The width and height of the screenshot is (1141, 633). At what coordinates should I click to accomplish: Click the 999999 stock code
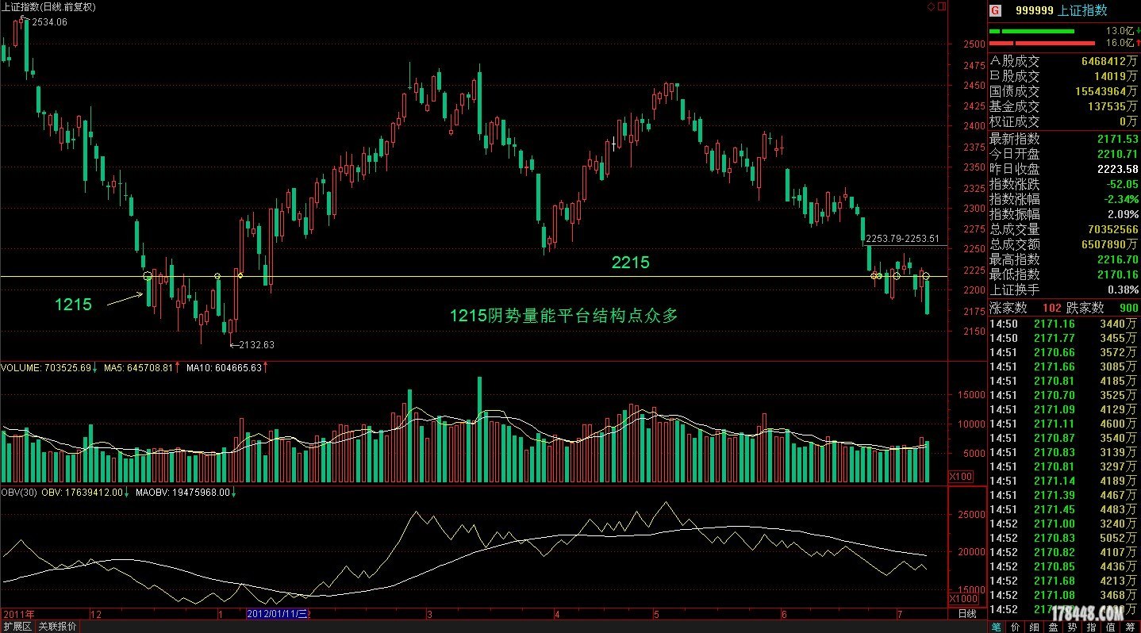[x=1034, y=11]
